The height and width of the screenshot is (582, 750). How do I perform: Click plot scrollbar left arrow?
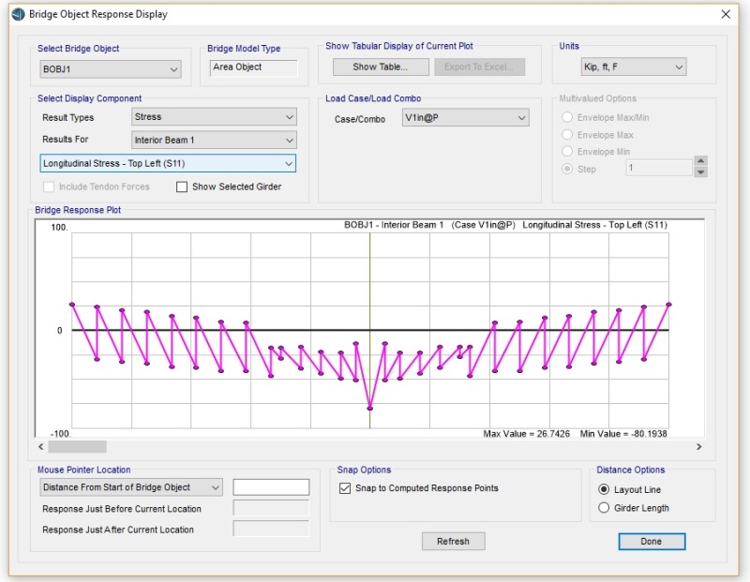click(x=41, y=447)
